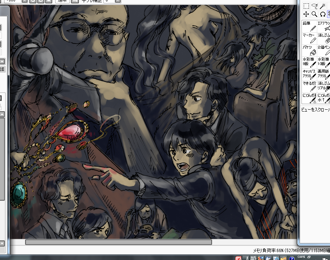Select the move layer tool

(x=306, y=14)
